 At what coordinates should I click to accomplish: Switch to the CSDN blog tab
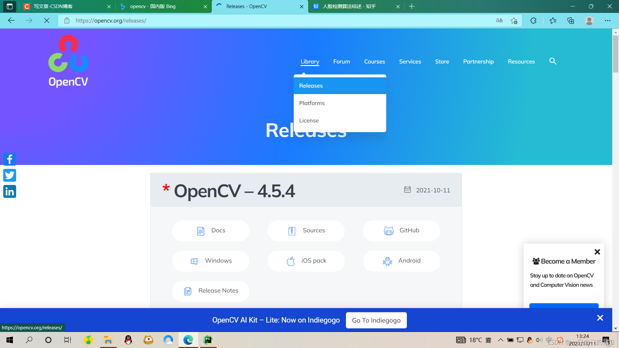(67, 6)
